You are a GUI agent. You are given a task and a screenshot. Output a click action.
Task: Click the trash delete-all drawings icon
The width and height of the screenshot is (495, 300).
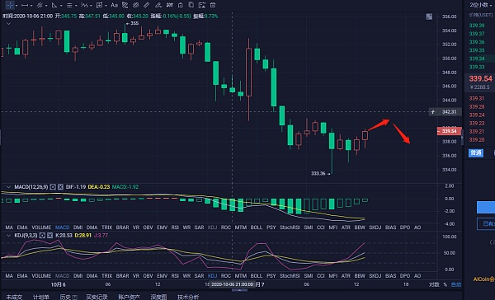(x=213, y=5)
